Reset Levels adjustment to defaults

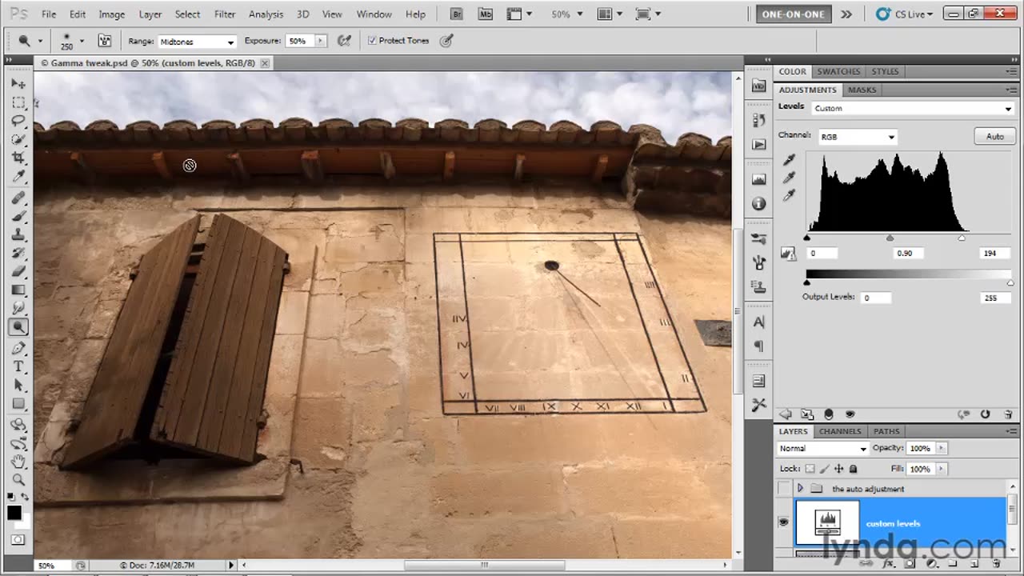(985, 414)
